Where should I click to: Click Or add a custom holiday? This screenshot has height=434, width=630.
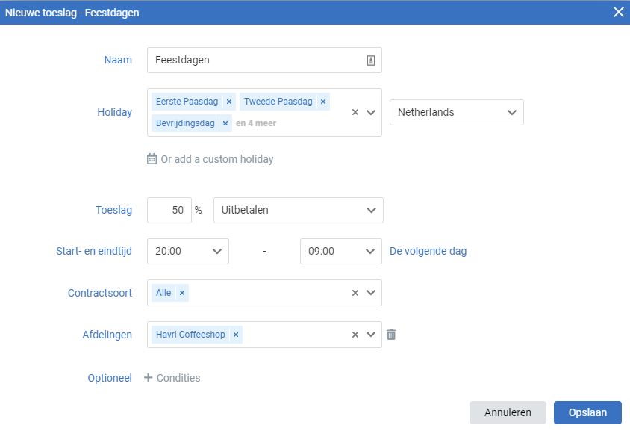coord(217,159)
